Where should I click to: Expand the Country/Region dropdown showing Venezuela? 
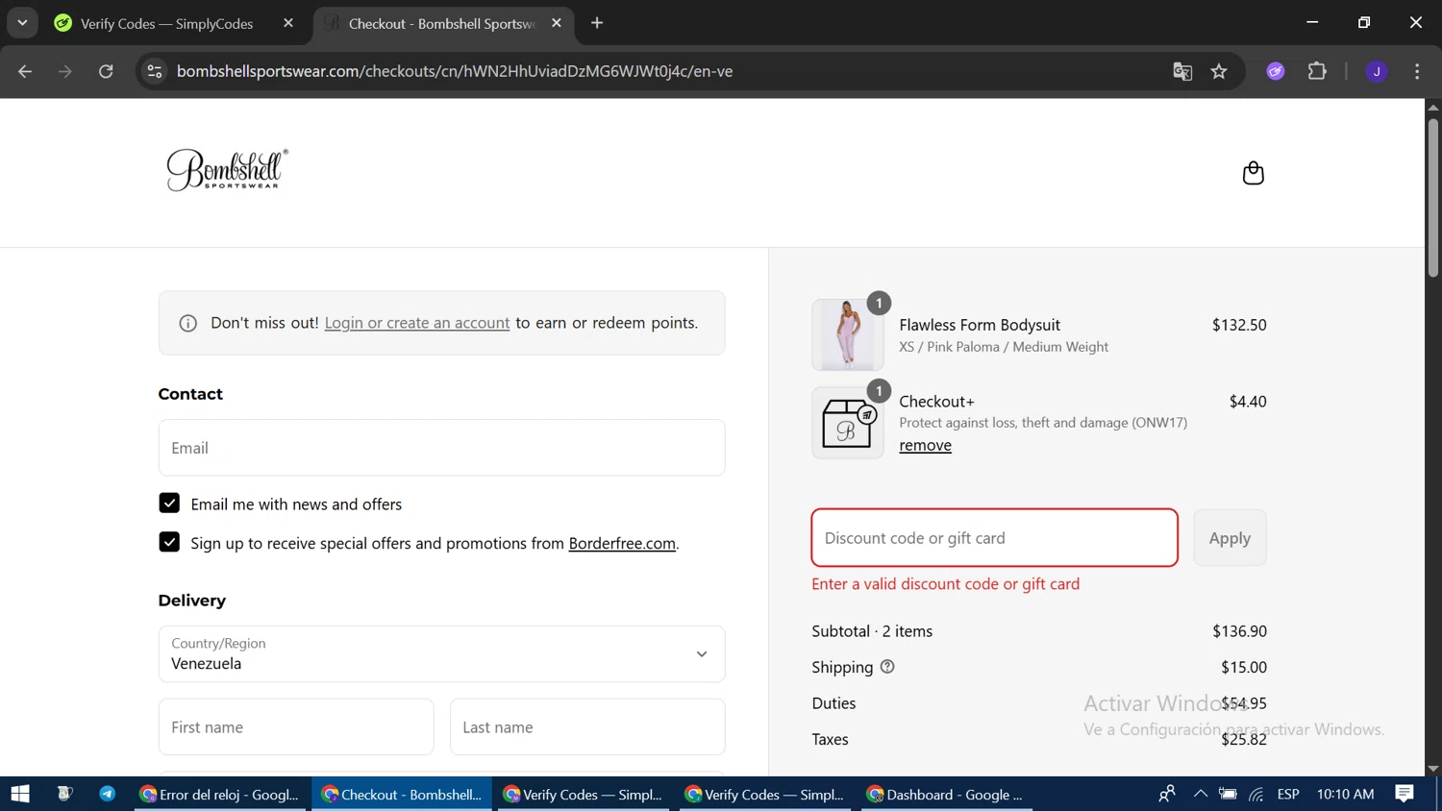point(441,654)
